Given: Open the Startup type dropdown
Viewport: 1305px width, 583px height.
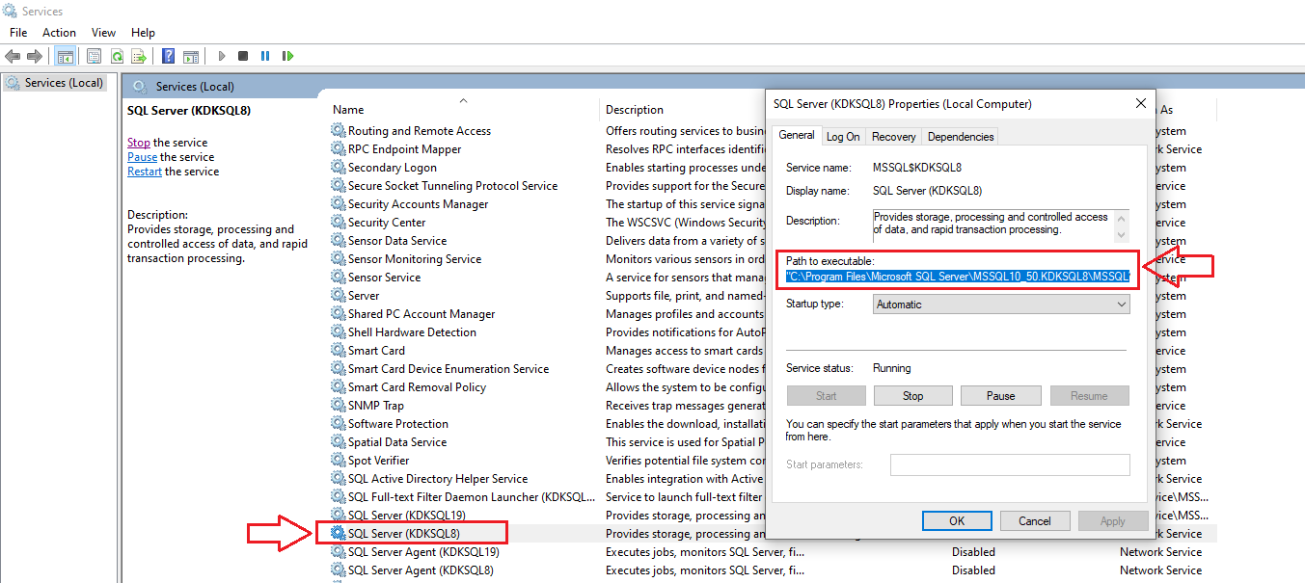Looking at the screenshot, I should pos(1001,305).
